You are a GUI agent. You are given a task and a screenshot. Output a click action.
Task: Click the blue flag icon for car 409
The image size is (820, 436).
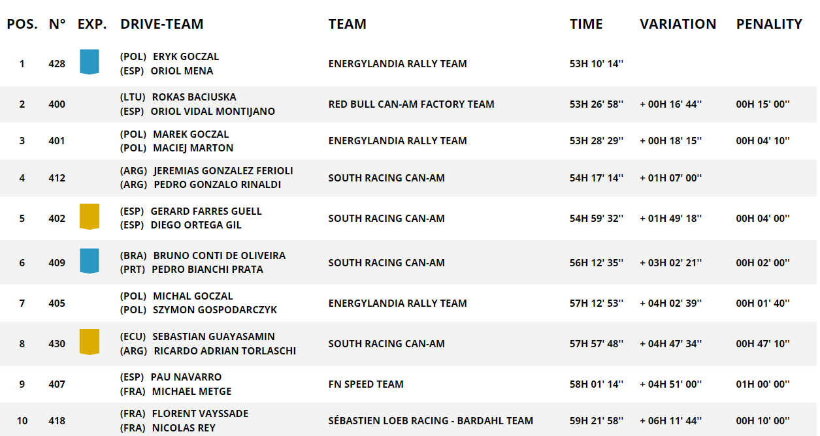(x=90, y=260)
